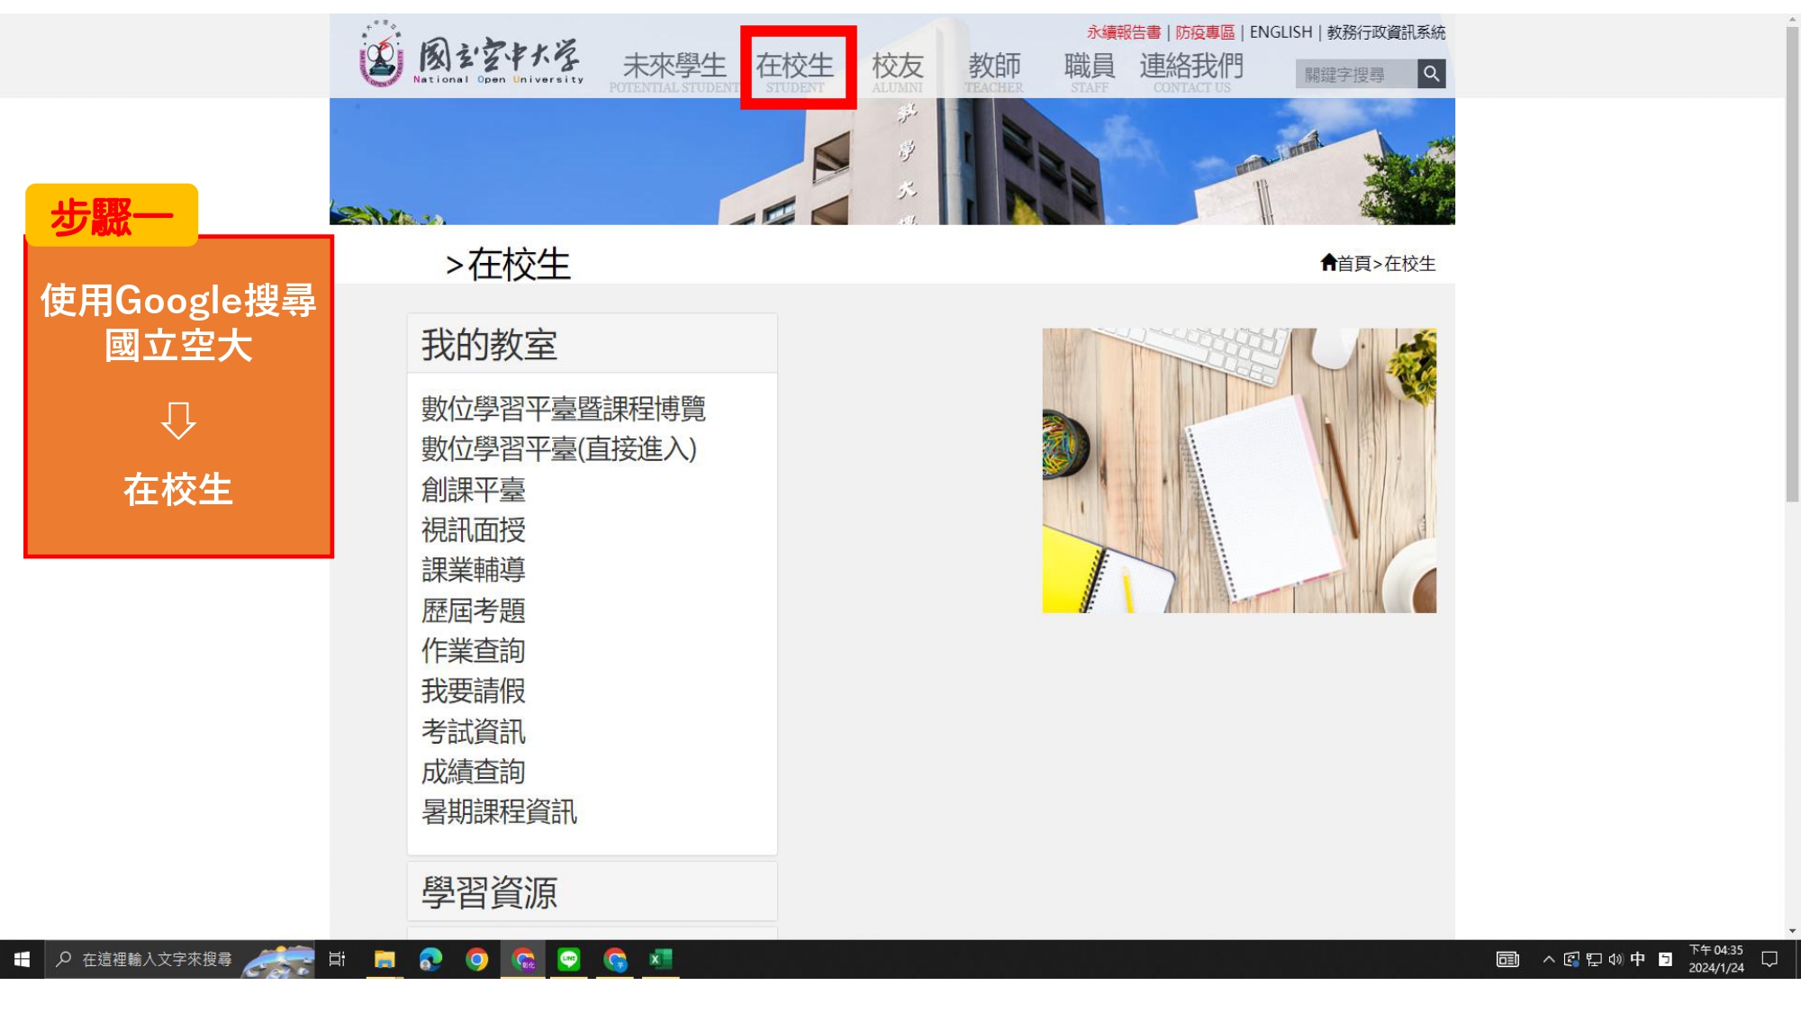Open File Explorer from the taskbar
1801x1013 pixels.
pos(385,960)
